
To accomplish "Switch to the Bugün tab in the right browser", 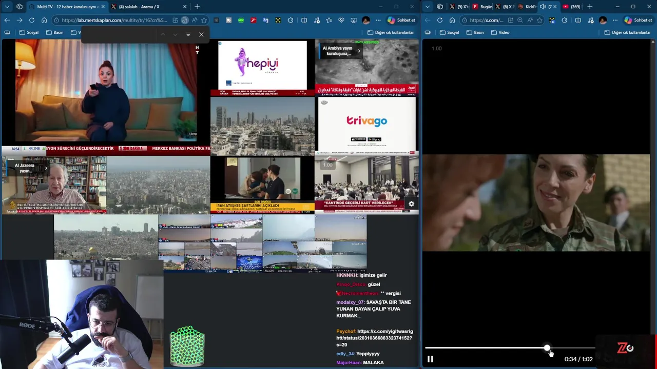I will (482, 7).
